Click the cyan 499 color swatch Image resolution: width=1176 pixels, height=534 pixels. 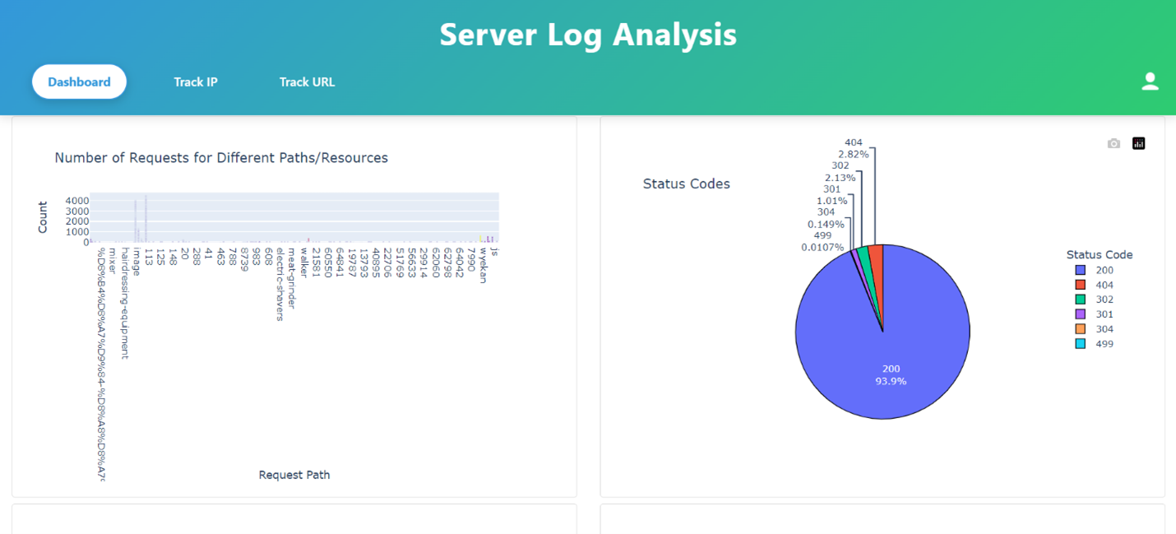(1081, 344)
